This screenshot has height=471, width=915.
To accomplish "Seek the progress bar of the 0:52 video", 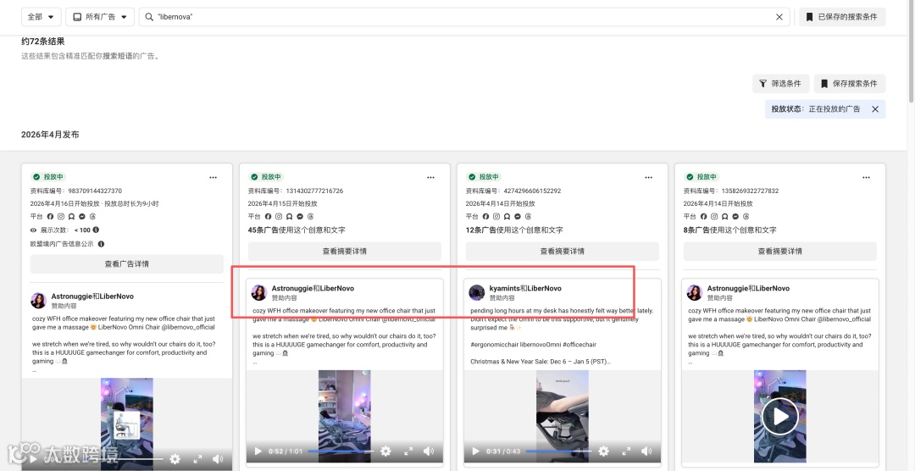I will pos(341,452).
